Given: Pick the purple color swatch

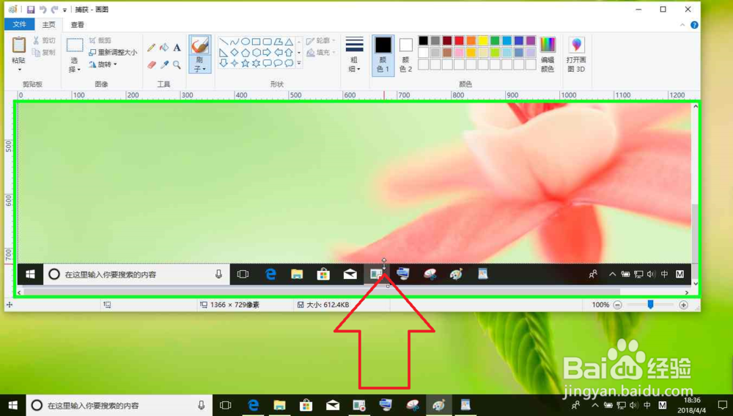Looking at the screenshot, I should tap(531, 40).
